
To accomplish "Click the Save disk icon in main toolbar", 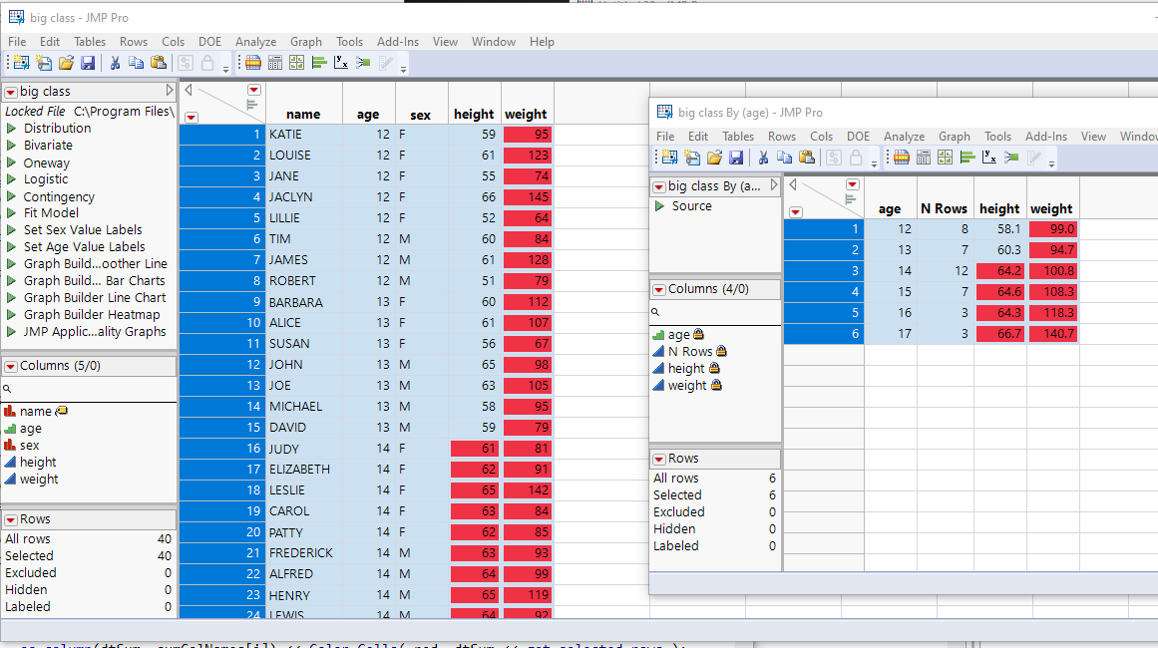I will (x=88, y=64).
